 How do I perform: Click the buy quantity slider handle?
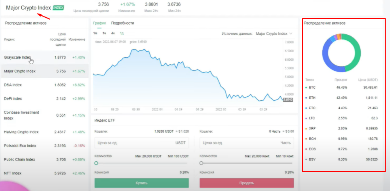click(96, 163)
